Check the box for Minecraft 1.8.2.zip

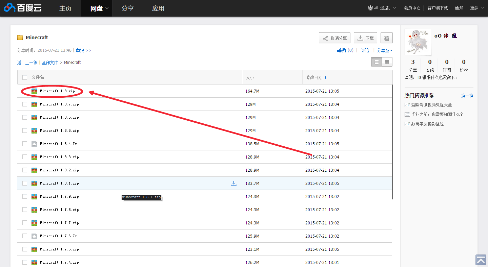point(25,170)
